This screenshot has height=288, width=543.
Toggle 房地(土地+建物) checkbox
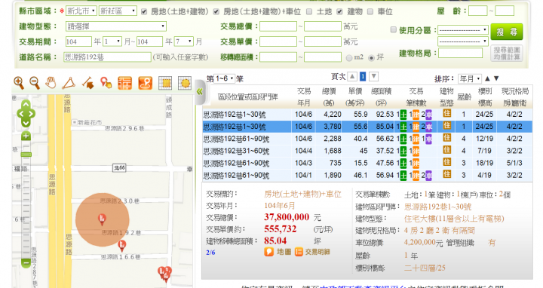(144, 12)
